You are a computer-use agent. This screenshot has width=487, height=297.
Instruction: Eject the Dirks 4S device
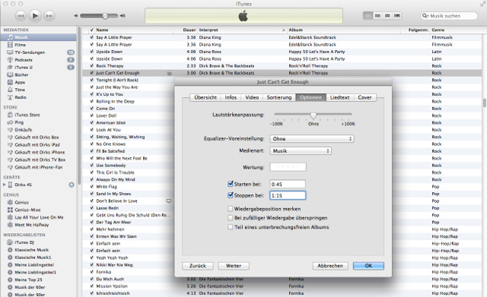coord(72,185)
